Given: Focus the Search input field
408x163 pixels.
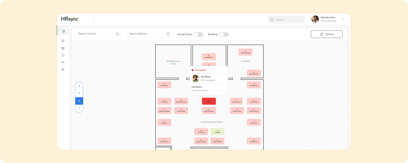Looking at the screenshot, I should [x=286, y=20].
